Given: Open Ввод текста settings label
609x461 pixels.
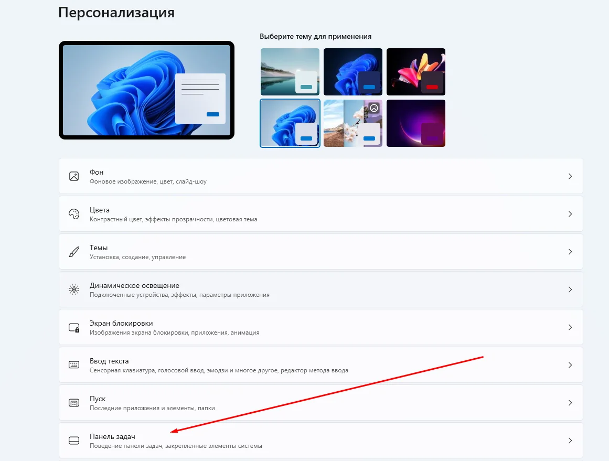Looking at the screenshot, I should [x=109, y=361].
